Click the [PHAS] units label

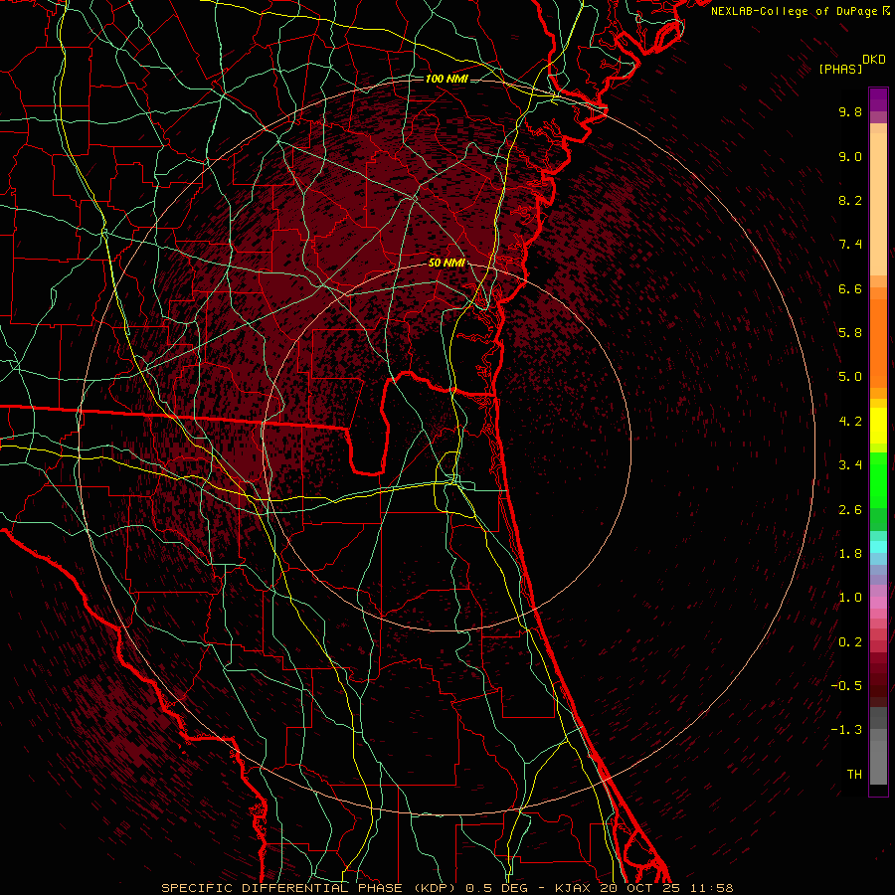coord(840,69)
